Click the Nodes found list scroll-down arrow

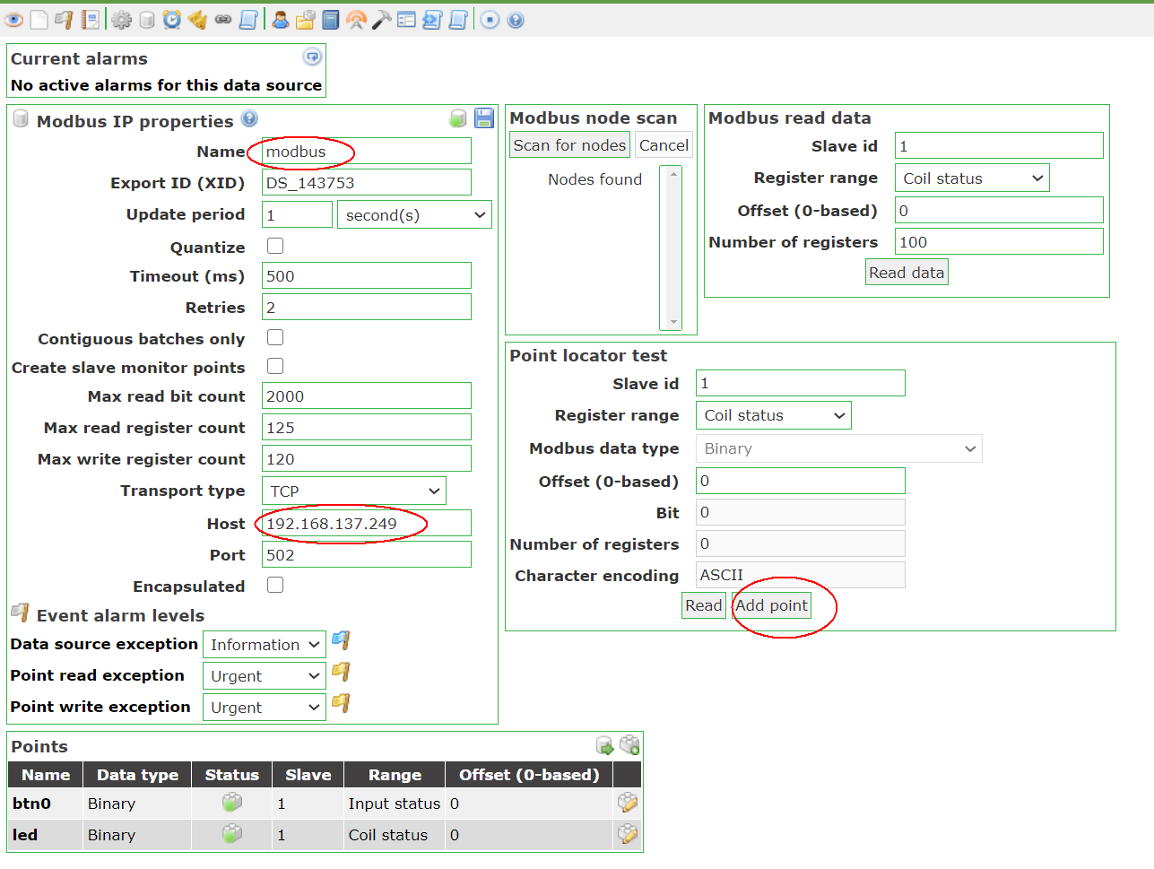(674, 322)
